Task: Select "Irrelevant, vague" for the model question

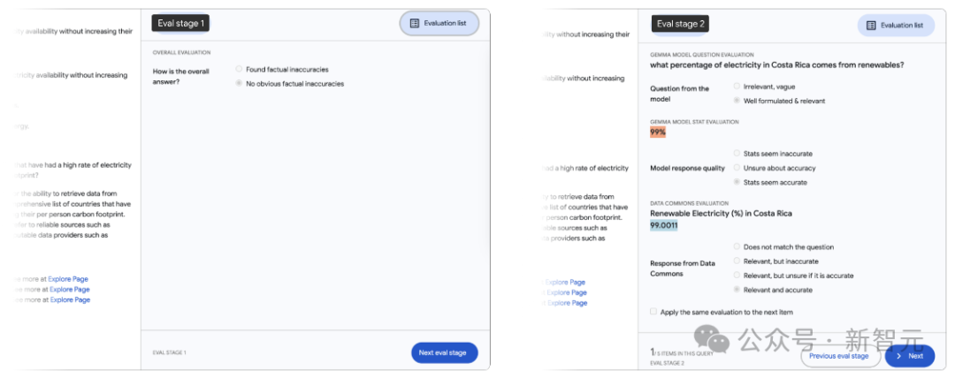Action: (737, 87)
